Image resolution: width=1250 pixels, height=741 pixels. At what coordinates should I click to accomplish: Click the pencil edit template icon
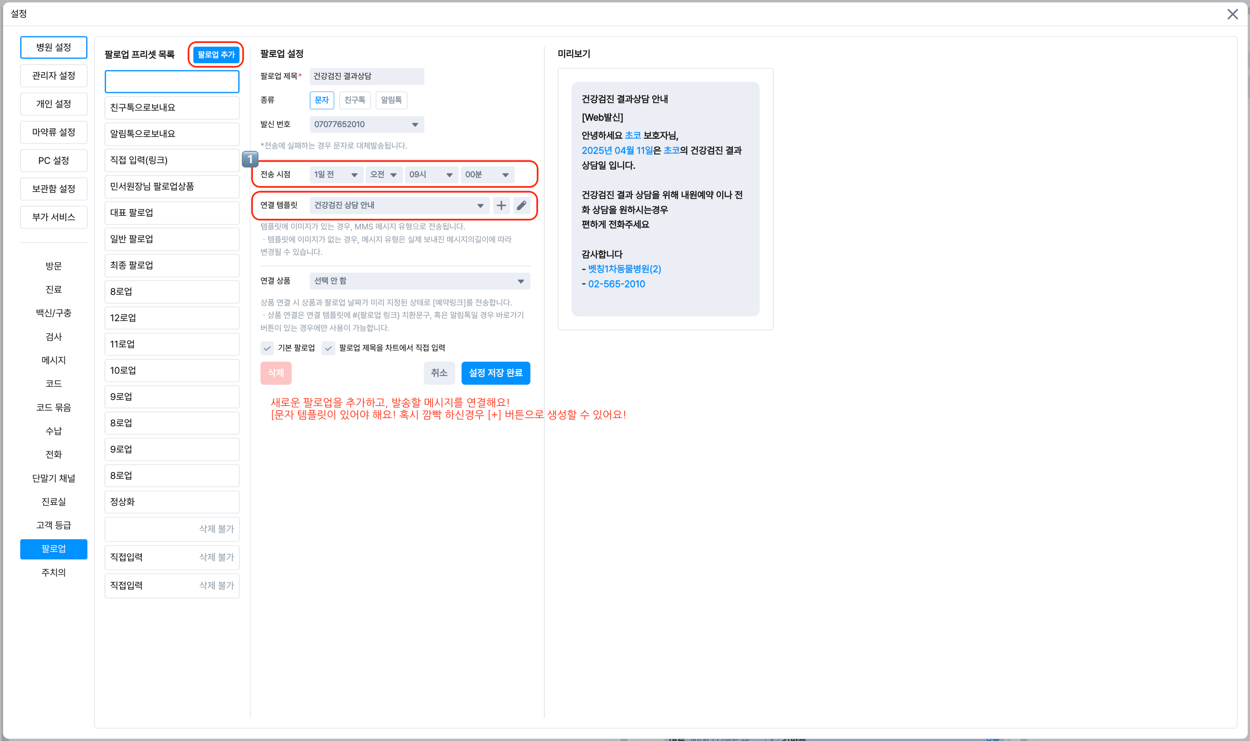point(521,205)
